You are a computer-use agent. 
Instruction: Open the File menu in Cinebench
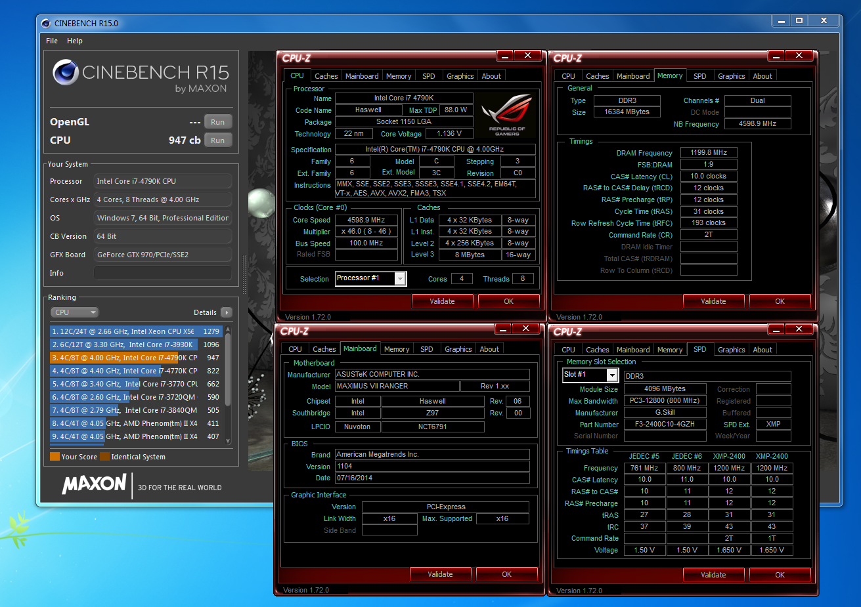tap(52, 41)
